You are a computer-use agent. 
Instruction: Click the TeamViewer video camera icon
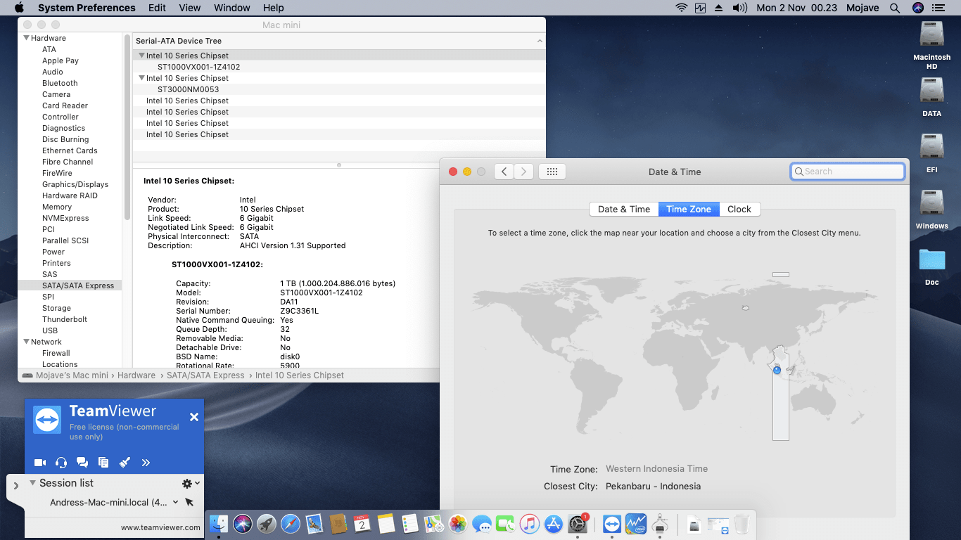click(40, 463)
